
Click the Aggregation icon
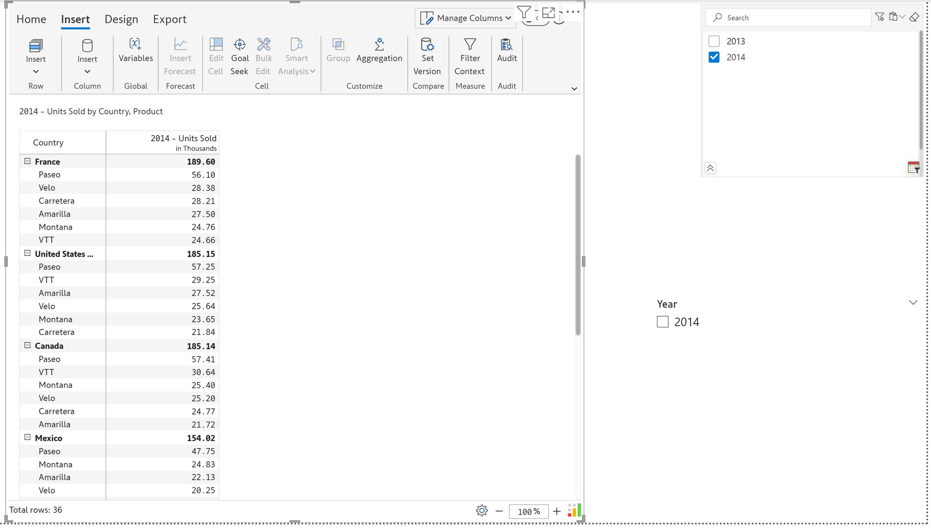tap(379, 45)
